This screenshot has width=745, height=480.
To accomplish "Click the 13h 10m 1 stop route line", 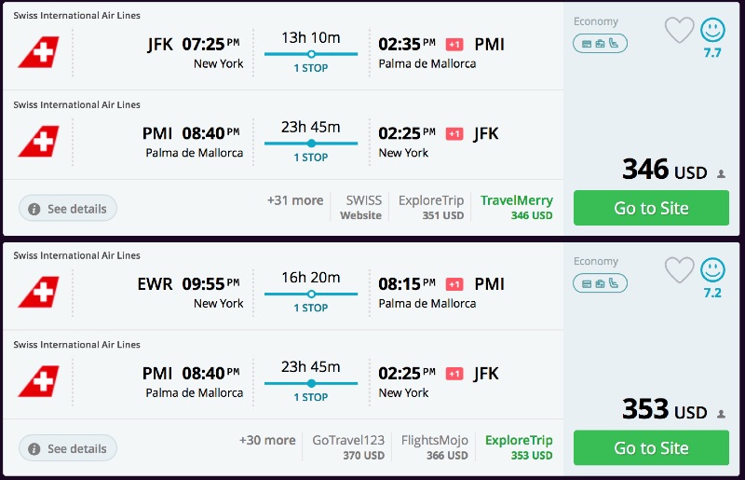I will point(311,54).
